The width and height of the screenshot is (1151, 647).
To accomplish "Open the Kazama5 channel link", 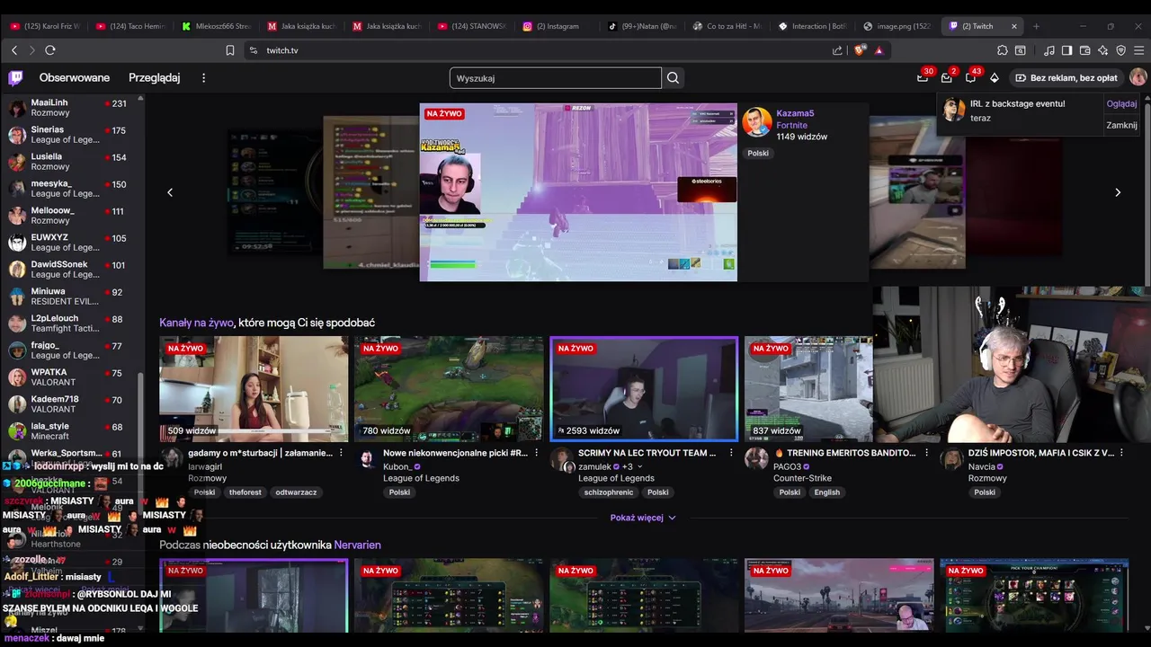I will (795, 113).
